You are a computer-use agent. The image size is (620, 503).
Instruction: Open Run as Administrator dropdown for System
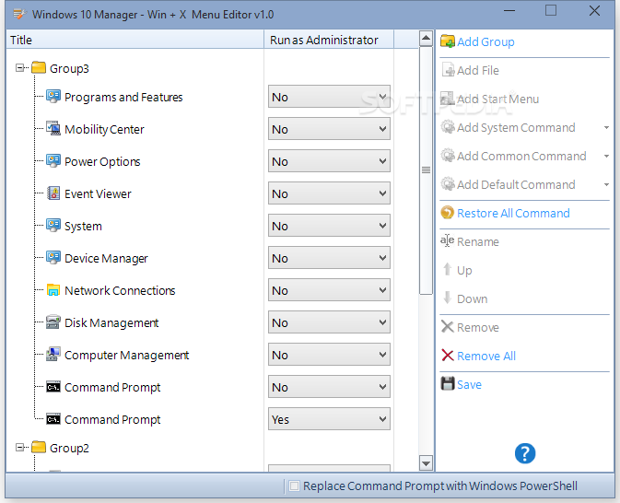point(329,226)
